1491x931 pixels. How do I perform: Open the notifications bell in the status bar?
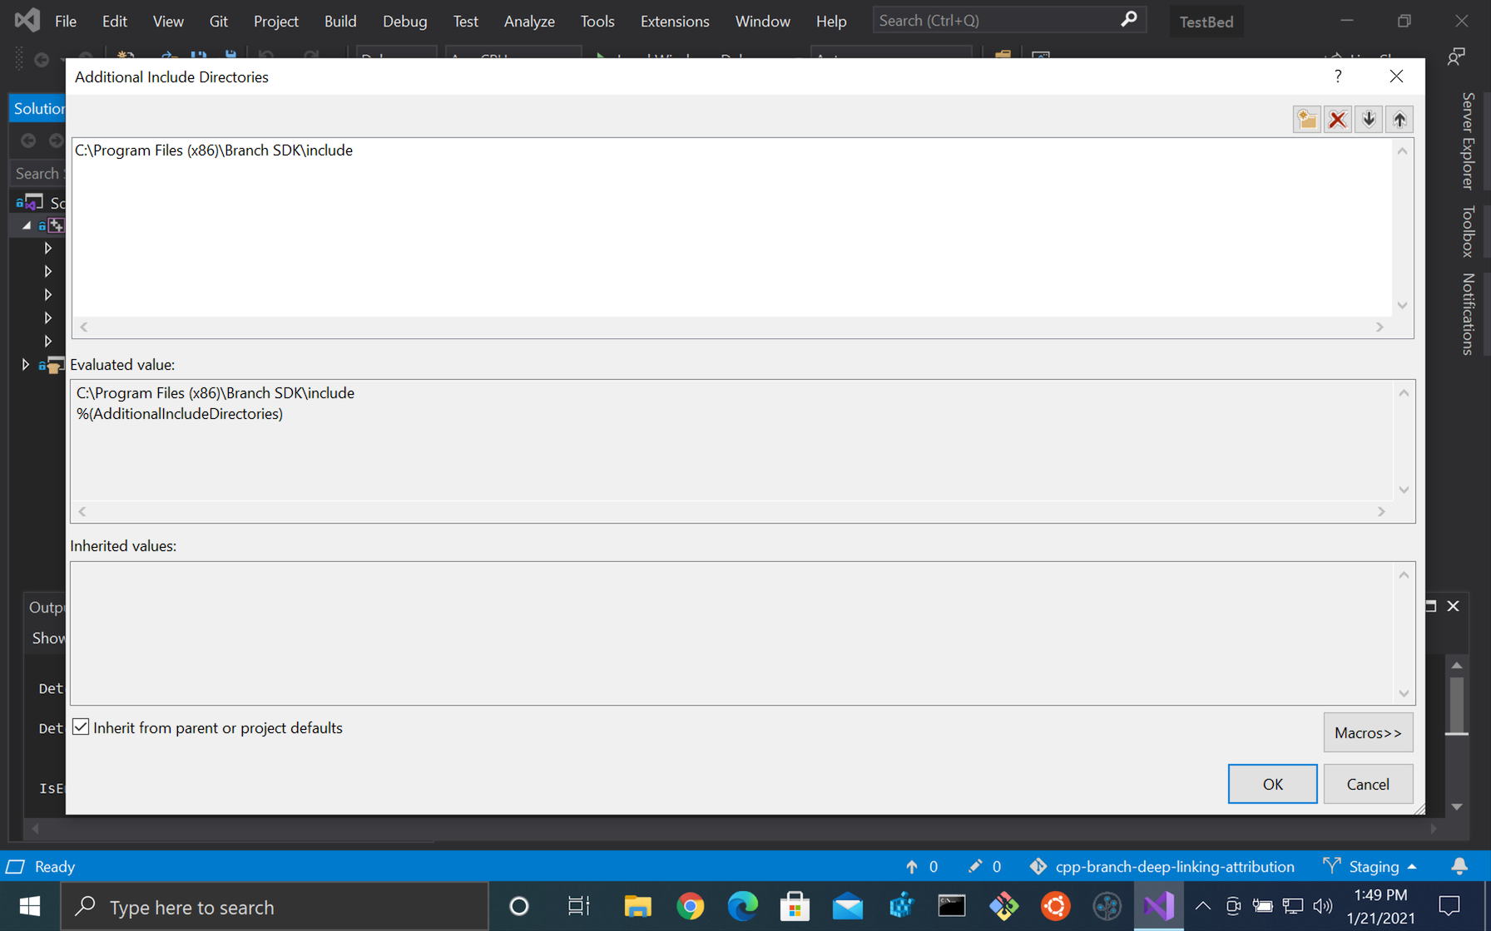(x=1459, y=866)
